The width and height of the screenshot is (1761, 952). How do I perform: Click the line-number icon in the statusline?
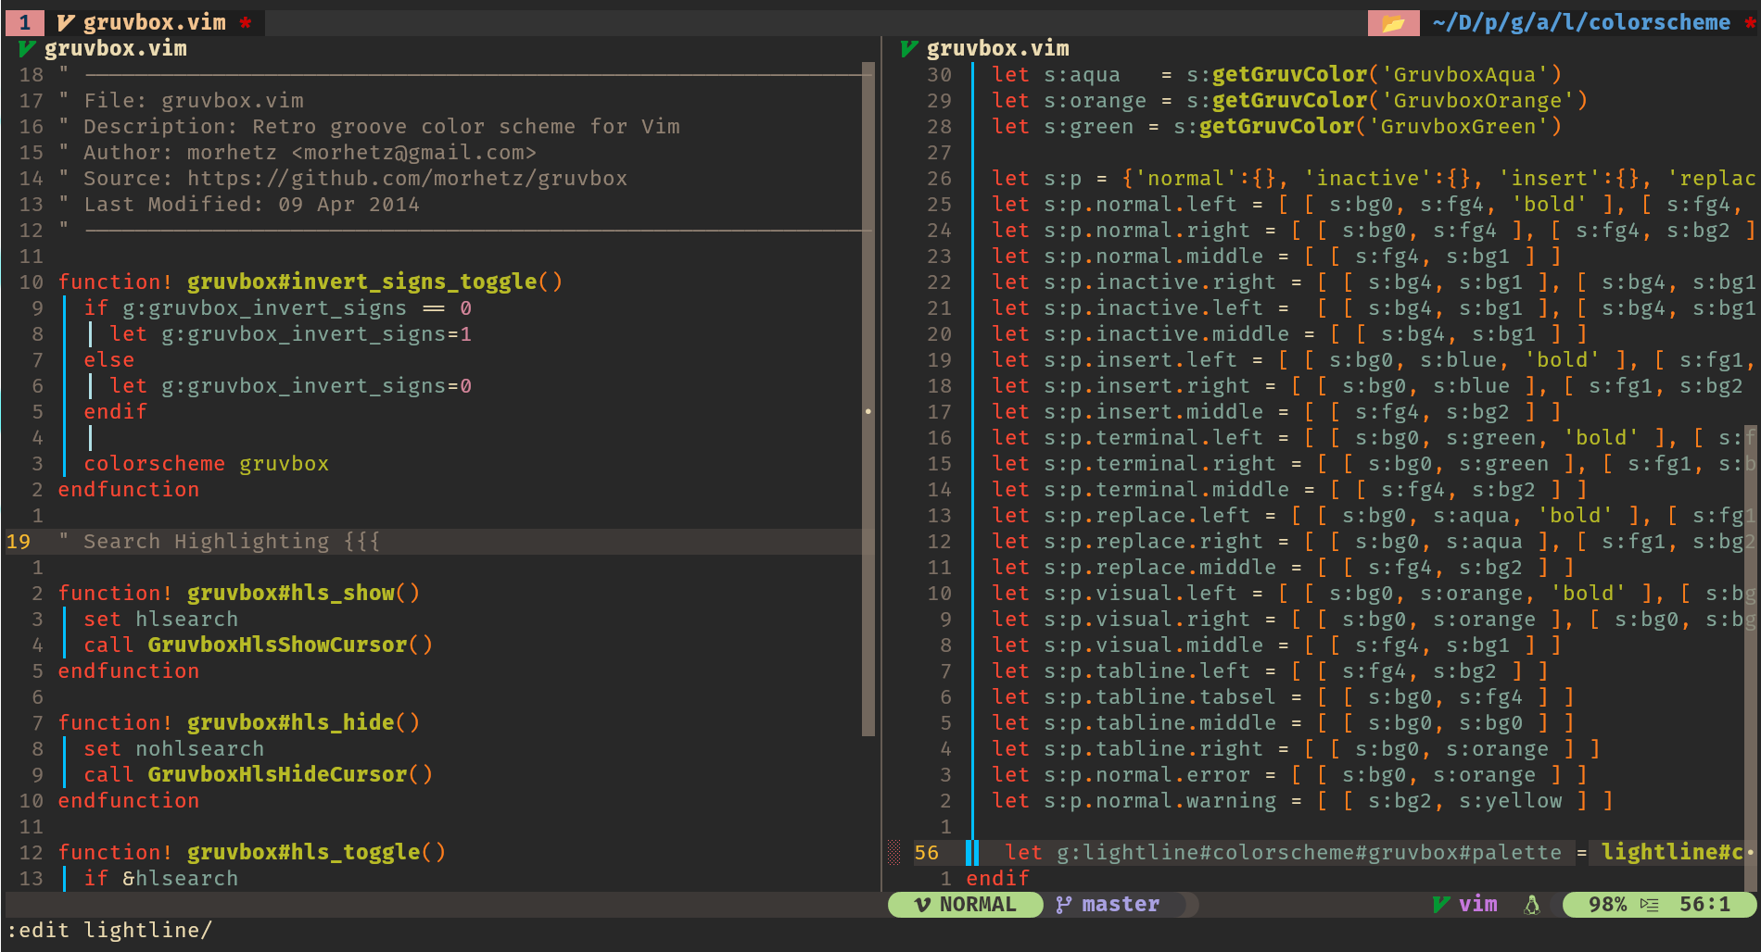point(1649,905)
